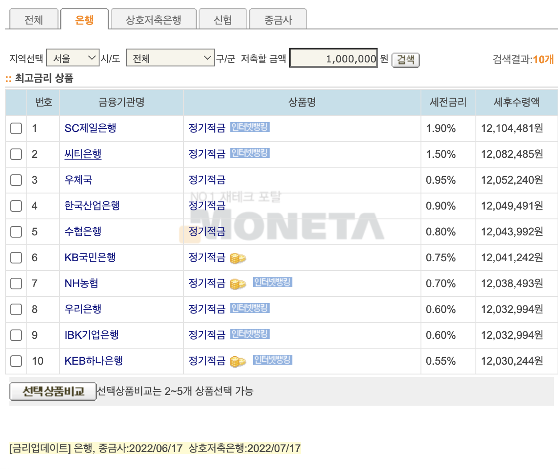Open the 신협 tab
The image size is (558, 469).
coord(223,20)
